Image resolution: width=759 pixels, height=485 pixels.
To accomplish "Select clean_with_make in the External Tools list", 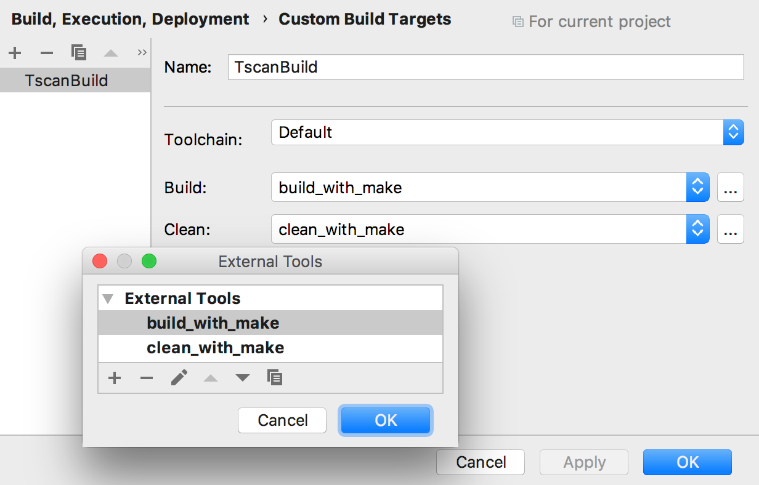I will point(215,348).
